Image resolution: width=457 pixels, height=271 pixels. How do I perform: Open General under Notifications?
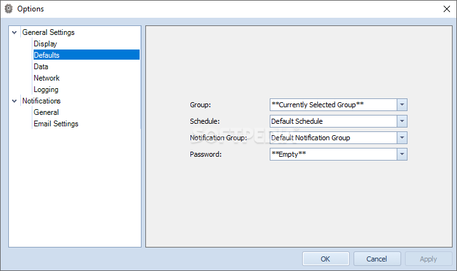coord(46,112)
